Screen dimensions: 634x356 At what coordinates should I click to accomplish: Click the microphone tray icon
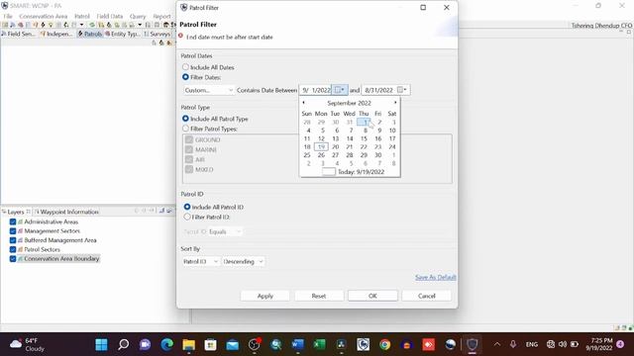pos(513,344)
